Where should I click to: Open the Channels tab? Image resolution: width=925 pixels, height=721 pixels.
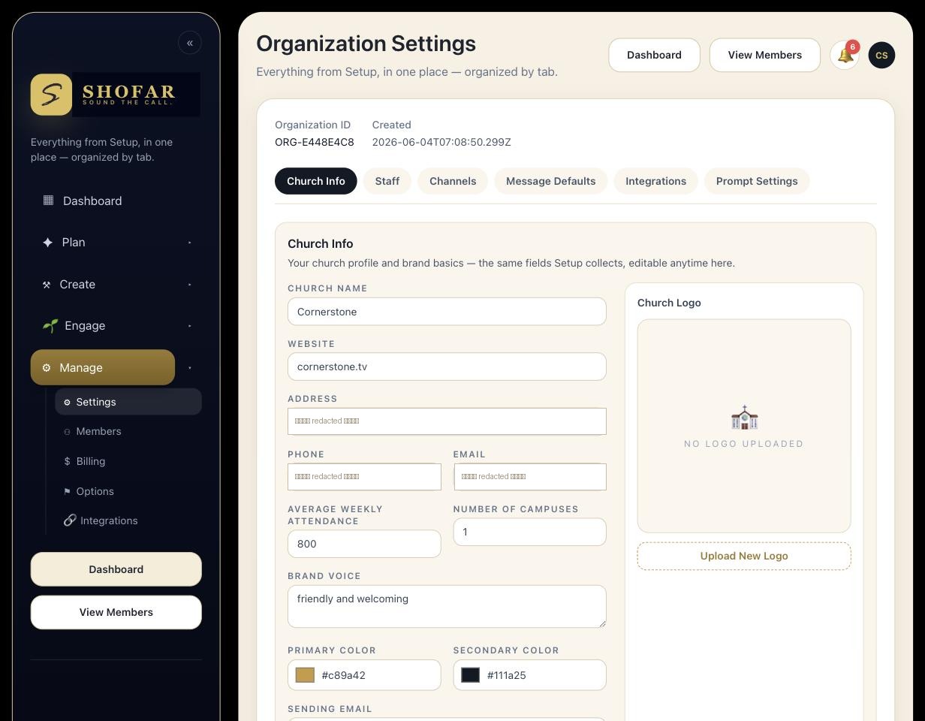point(453,181)
